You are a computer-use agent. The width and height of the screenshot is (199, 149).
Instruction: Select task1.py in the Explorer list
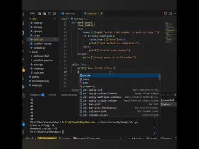(43, 40)
